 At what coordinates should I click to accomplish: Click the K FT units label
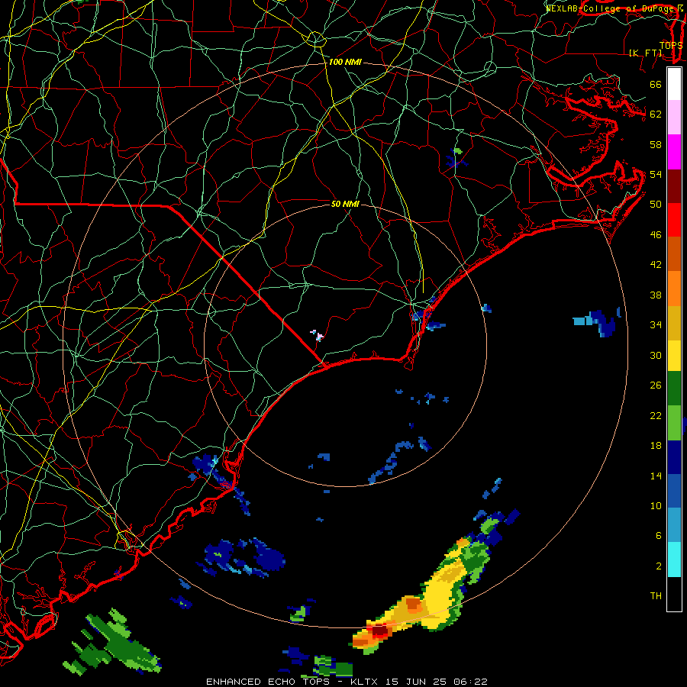[646, 53]
